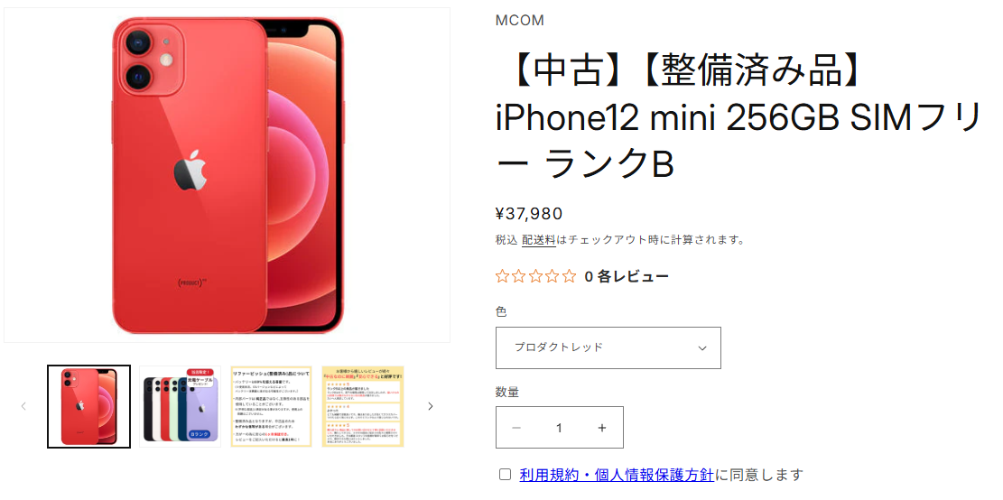Click the previous thumbnail arrow
Image resolution: width=1003 pixels, height=500 pixels.
(23, 406)
